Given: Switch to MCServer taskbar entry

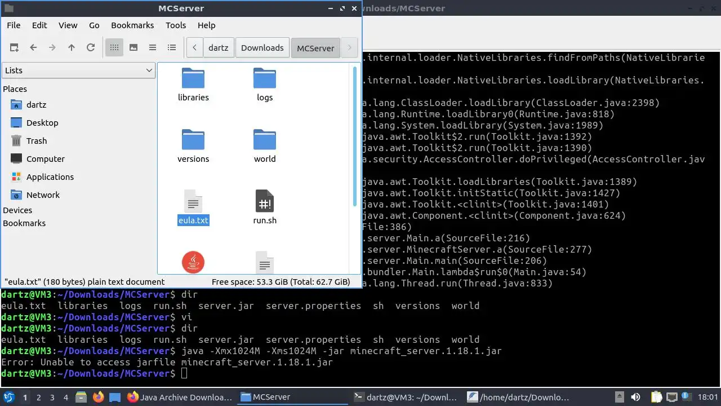Looking at the screenshot, I should pos(293,397).
